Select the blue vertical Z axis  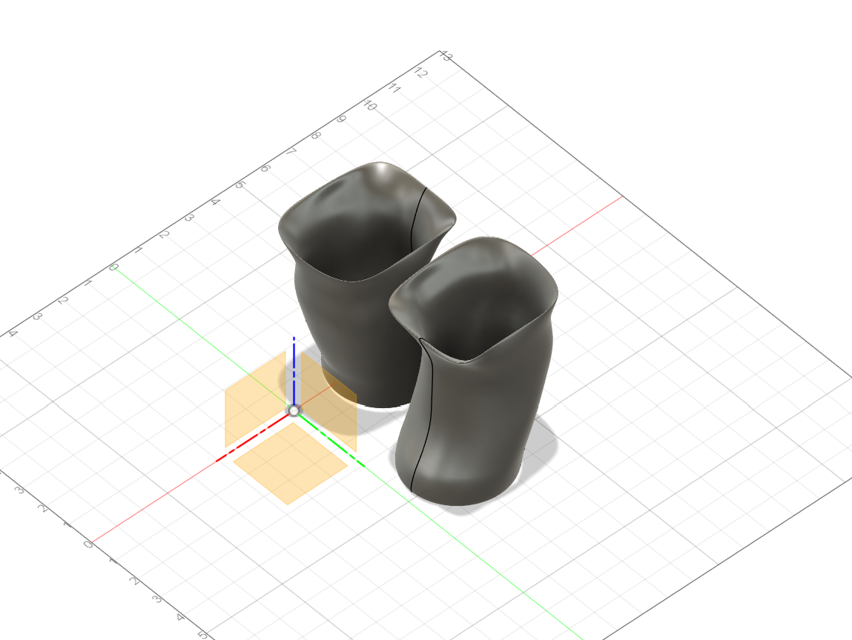click(294, 370)
